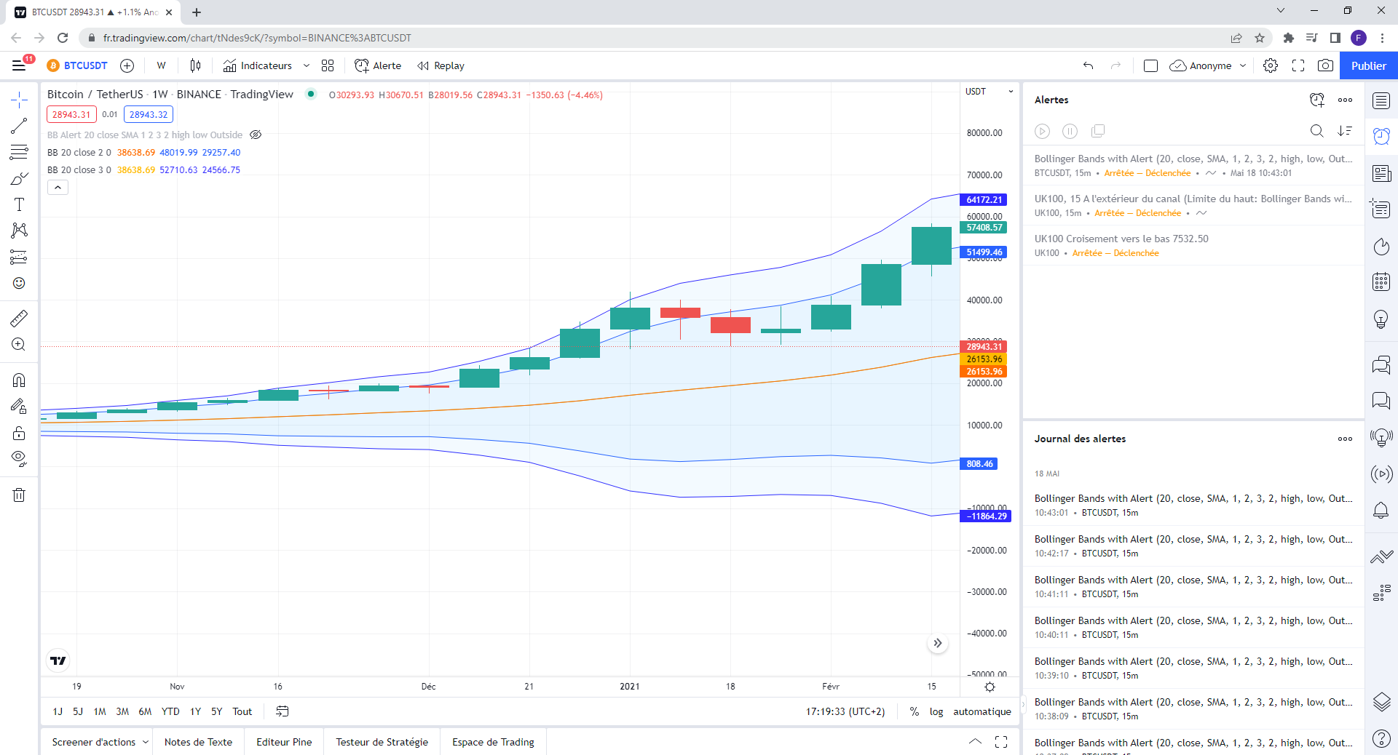This screenshot has width=1398, height=755.
Task: Take a chart snapshot with camera
Action: tap(1326, 65)
